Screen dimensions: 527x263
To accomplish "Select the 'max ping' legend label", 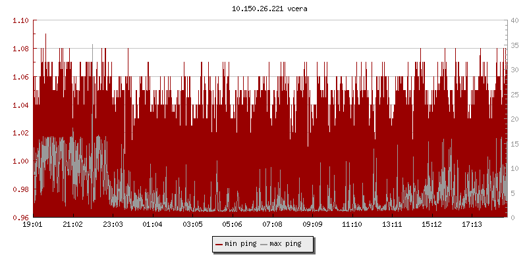I will point(285,244).
